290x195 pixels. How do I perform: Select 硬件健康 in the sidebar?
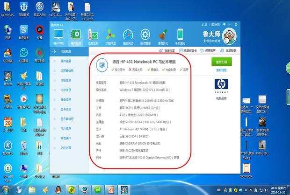(x=65, y=61)
